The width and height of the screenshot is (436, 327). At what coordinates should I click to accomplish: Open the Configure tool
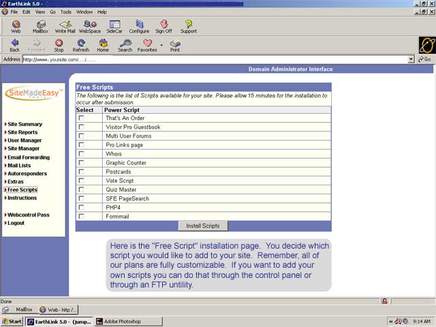click(x=139, y=27)
